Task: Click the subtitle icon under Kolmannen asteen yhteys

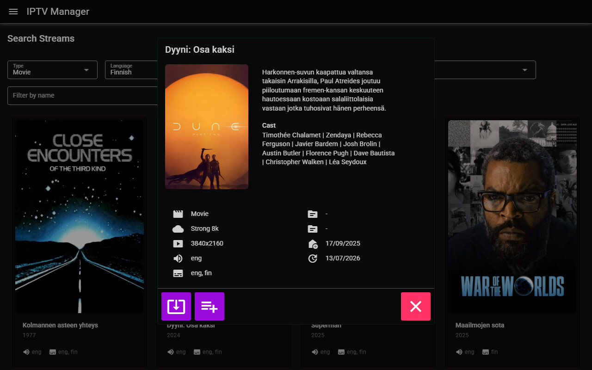Action: [53, 352]
